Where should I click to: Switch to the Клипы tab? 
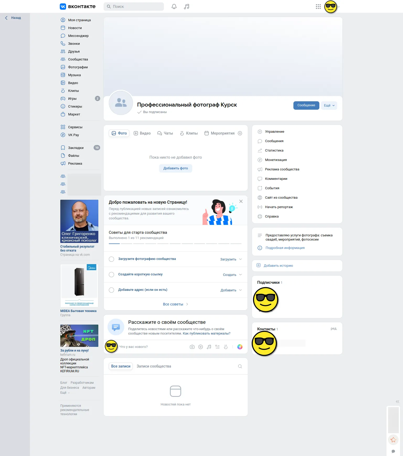189,133
